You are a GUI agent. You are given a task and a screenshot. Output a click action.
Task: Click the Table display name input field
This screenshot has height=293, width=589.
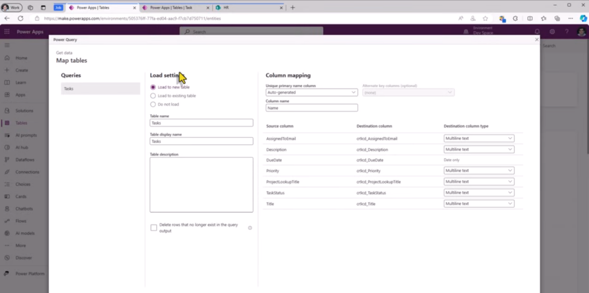click(x=201, y=141)
